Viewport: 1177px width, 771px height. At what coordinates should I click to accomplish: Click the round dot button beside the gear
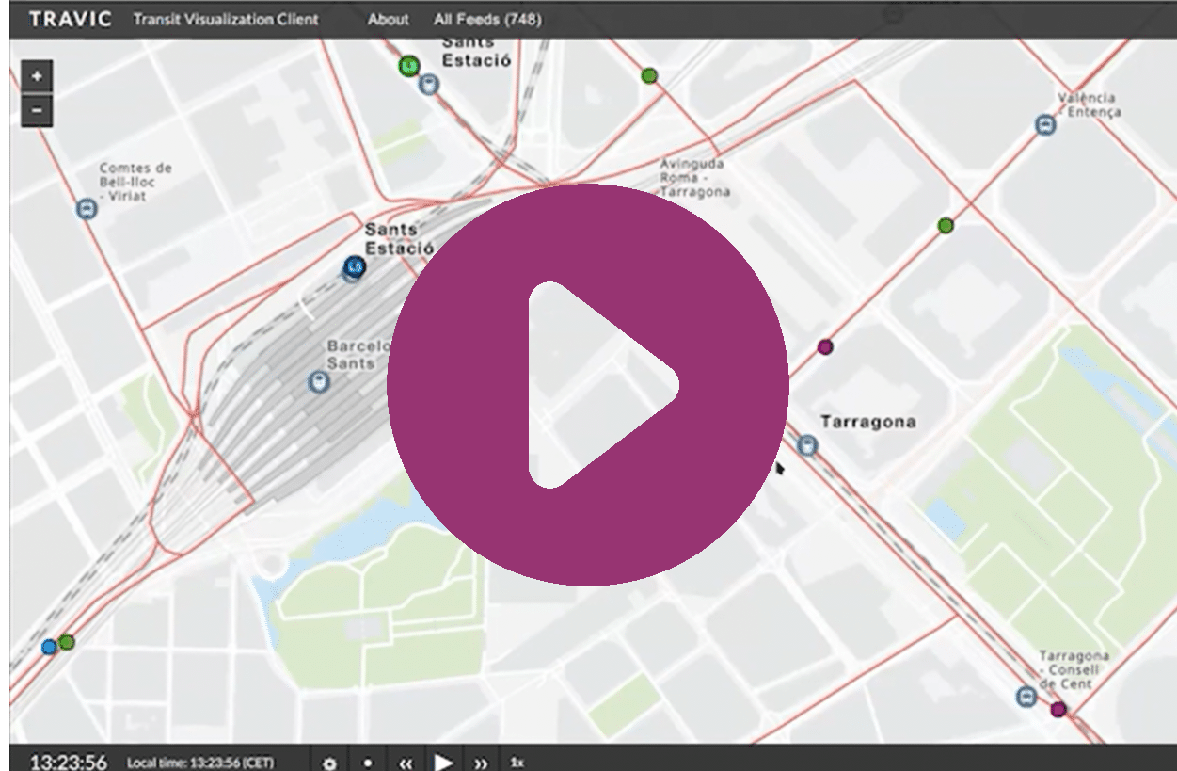coord(368,763)
